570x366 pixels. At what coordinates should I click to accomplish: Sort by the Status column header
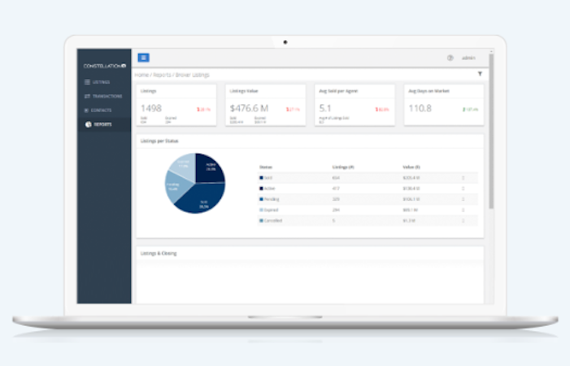coord(266,168)
